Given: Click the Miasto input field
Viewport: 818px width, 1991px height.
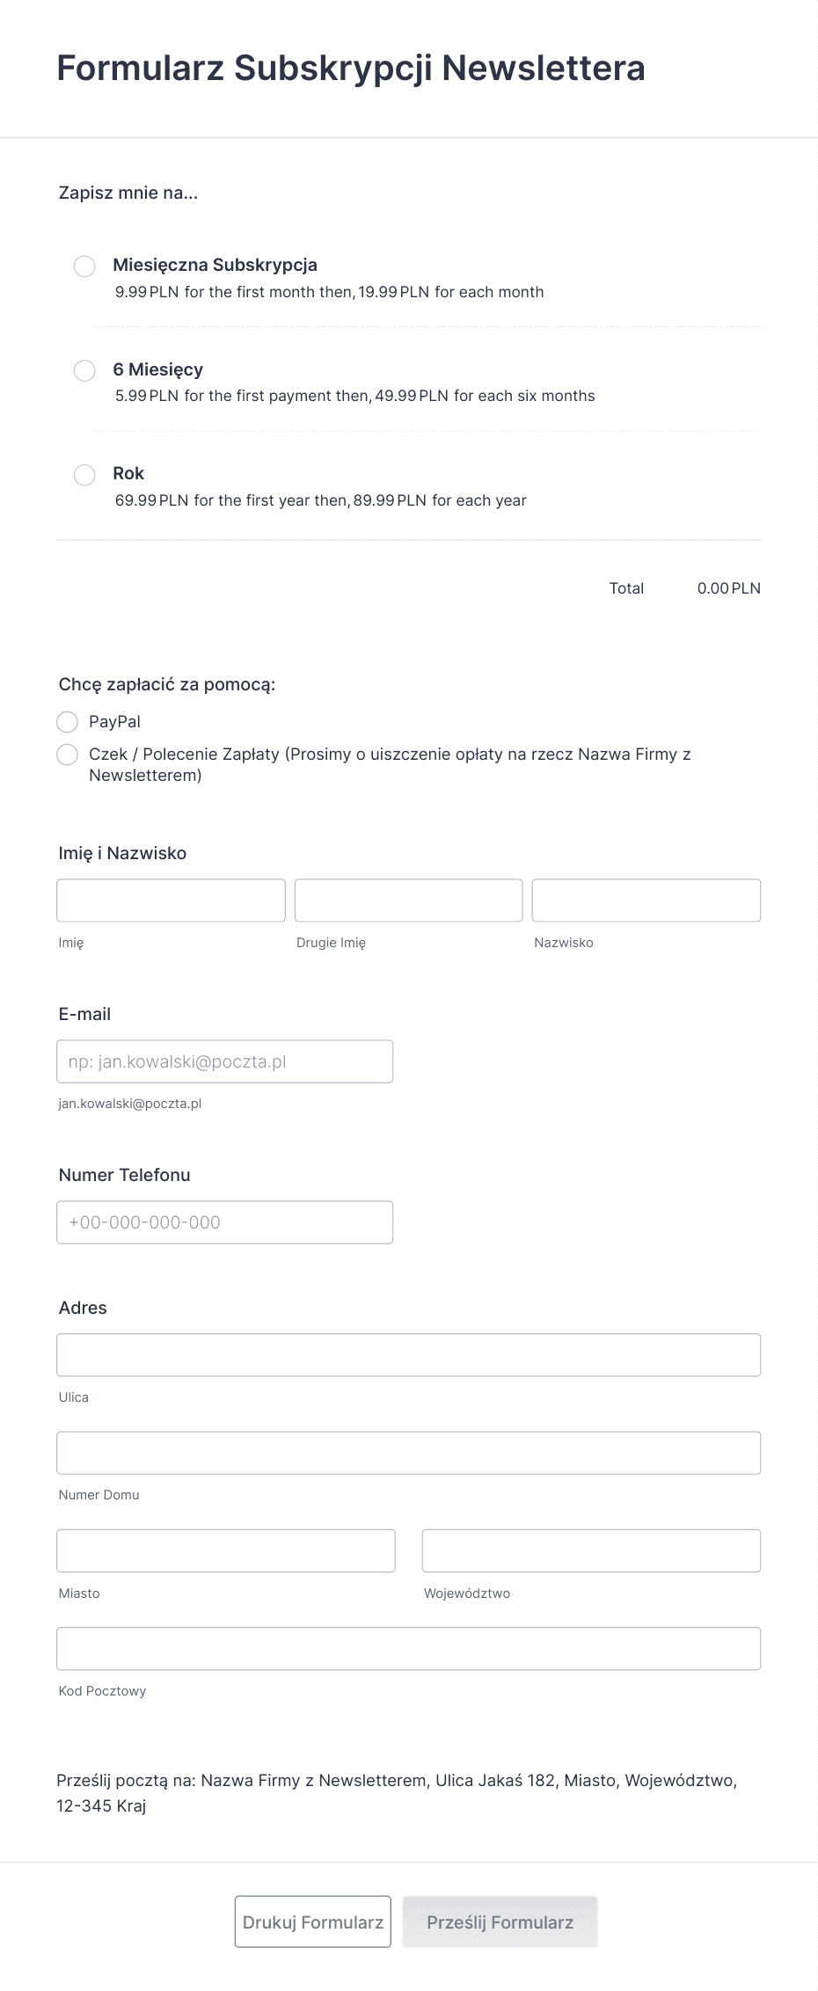Looking at the screenshot, I should click(x=225, y=1550).
